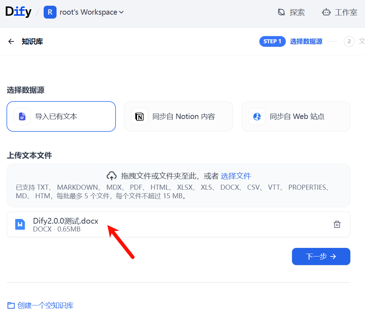The image size is (365, 314).
Task: Go back using the arrow beside 知识库
Action: click(11, 41)
